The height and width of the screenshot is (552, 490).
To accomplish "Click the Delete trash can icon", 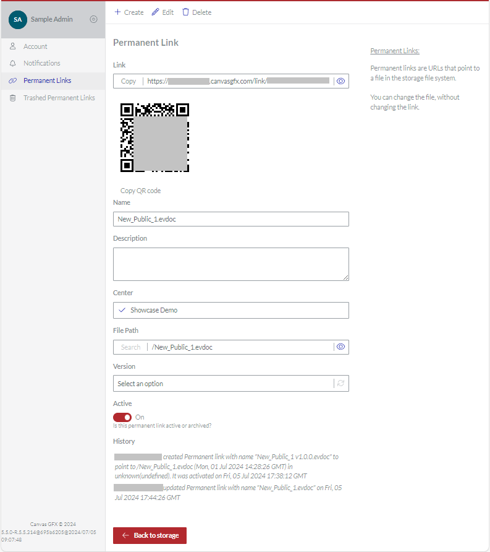I will [185, 12].
